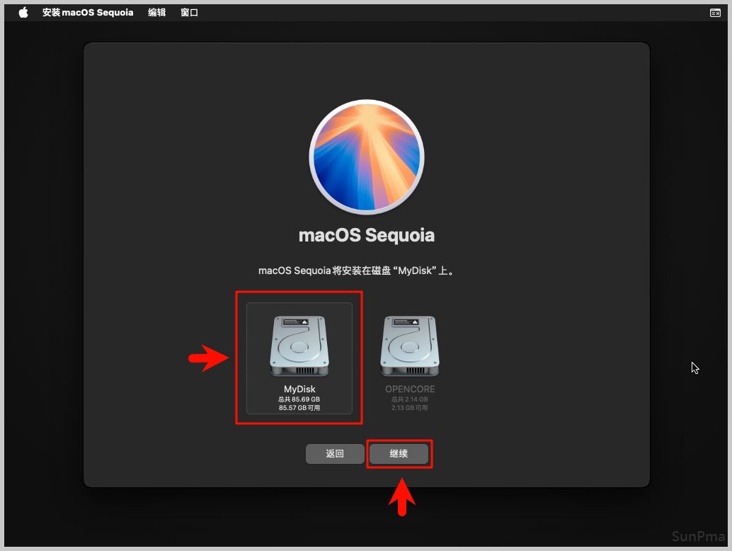
Task: Click the MyDisk name label
Action: [x=299, y=389]
